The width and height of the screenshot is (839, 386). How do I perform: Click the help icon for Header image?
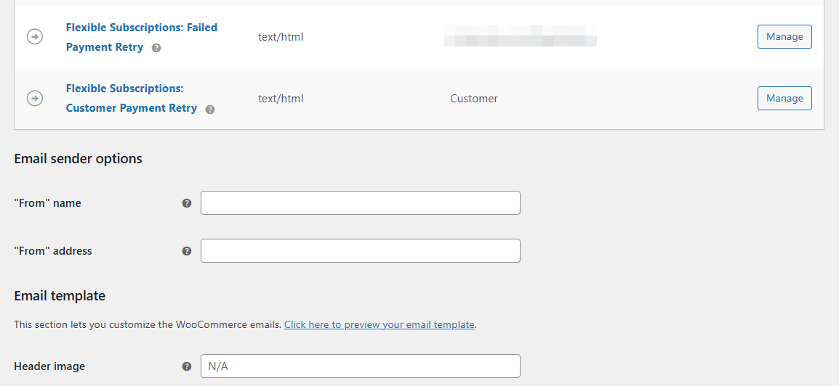(187, 366)
